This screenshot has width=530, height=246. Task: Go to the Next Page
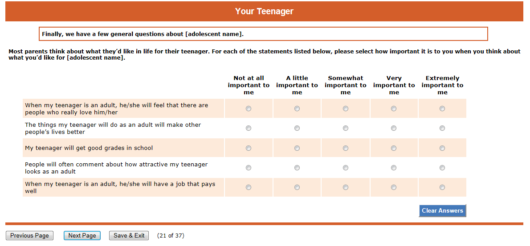(x=82, y=236)
